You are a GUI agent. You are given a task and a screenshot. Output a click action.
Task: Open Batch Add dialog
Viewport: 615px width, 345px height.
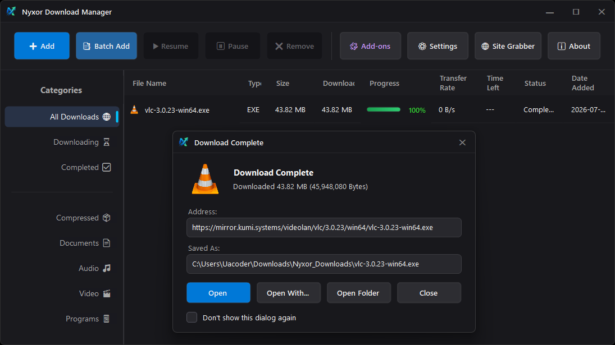click(x=106, y=46)
